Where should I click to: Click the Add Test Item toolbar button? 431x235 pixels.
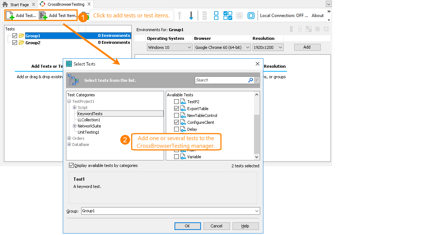click(57, 15)
